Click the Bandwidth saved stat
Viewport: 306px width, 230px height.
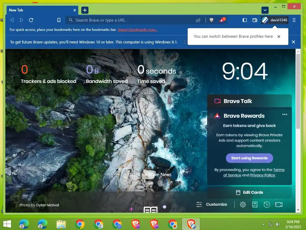pyautogui.click(x=107, y=74)
